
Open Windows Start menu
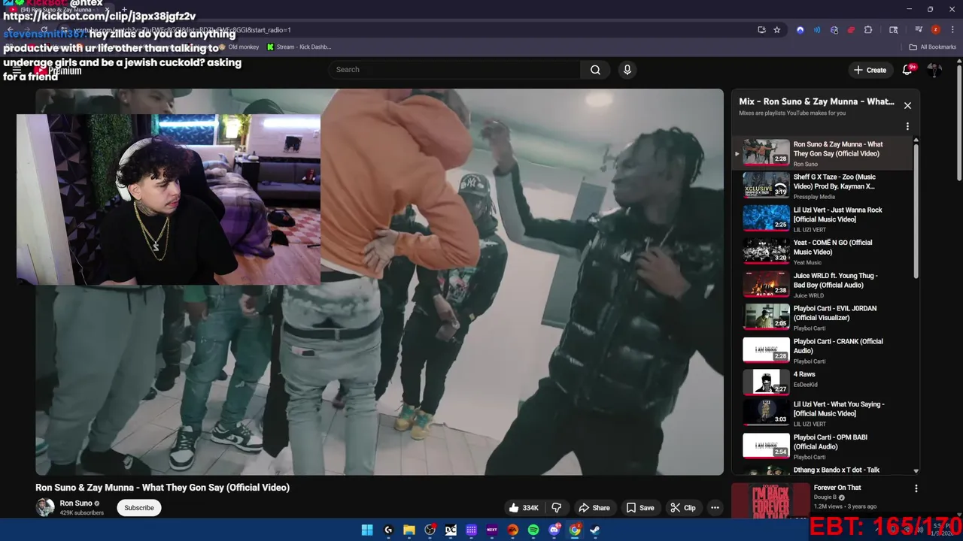coord(367,530)
